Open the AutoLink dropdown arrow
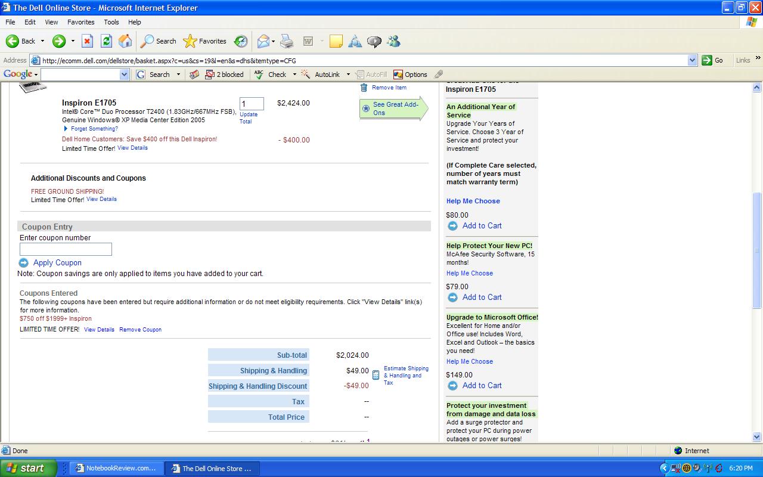The image size is (763, 477). pyautogui.click(x=347, y=75)
